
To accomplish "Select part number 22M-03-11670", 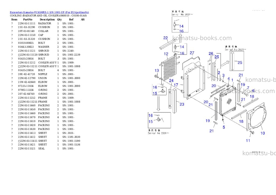I will [x=27, y=117].
